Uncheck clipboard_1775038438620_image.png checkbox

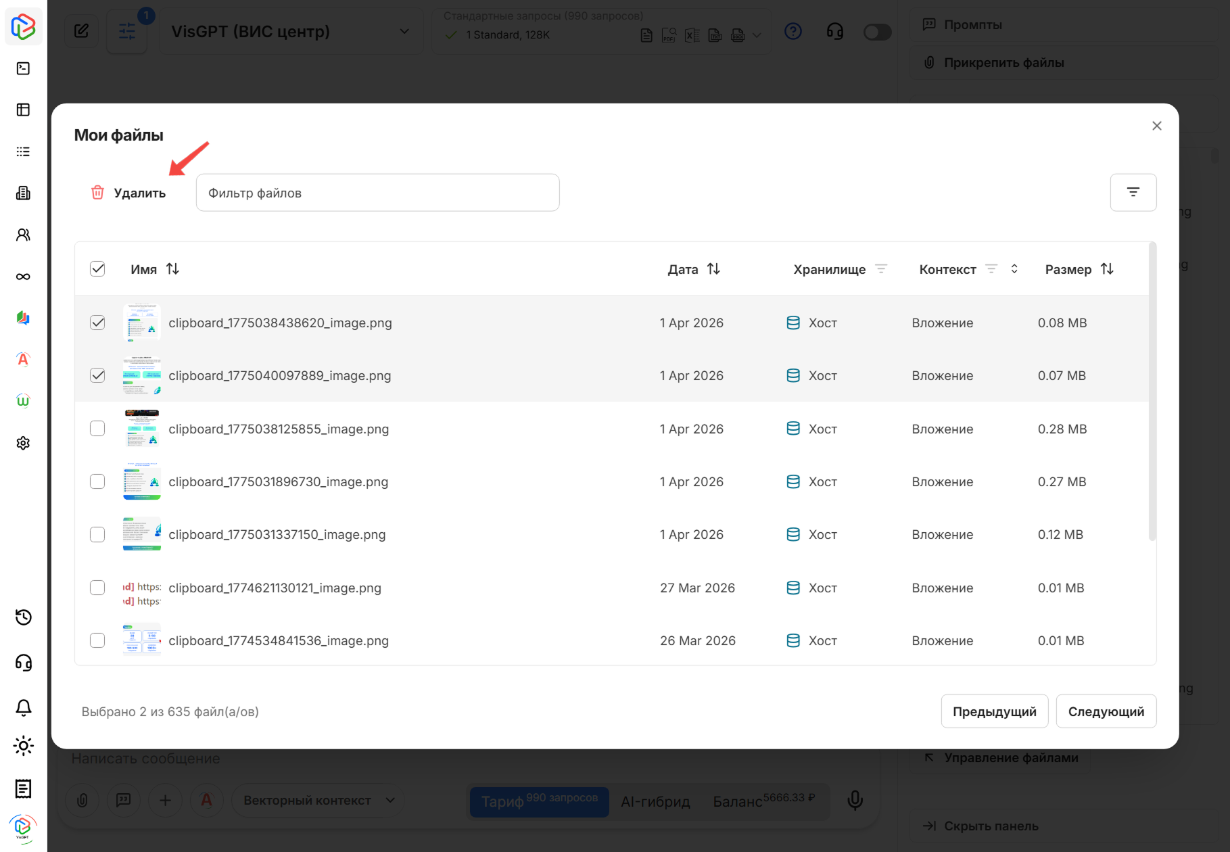pyautogui.click(x=97, y=323)
